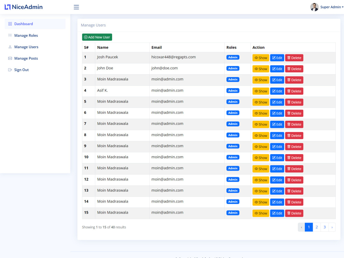The width and height of the screenshot is (344, 258).
Task: Click the Dashboard grid icon in sidebar
Action: coord(10,24)
